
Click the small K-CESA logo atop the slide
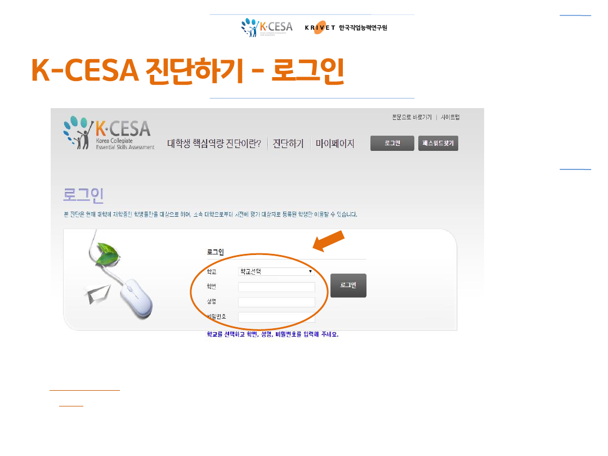click(267, 28)
